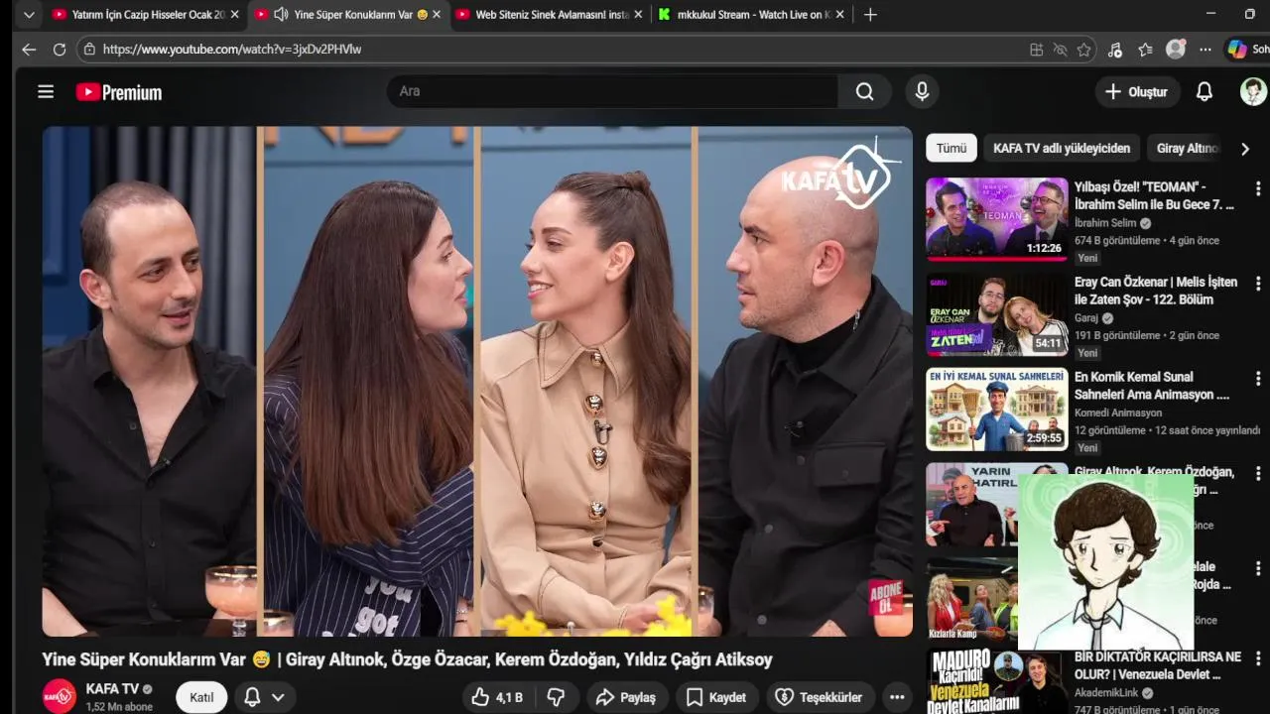
Task: Open browser settings and more menu
Action: [1206, 50]
